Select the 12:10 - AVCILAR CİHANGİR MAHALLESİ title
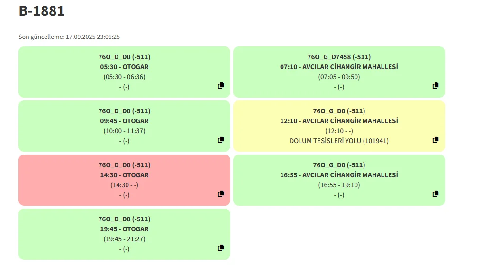The width and height of the screenshot is (482, 274). point(339,121)
